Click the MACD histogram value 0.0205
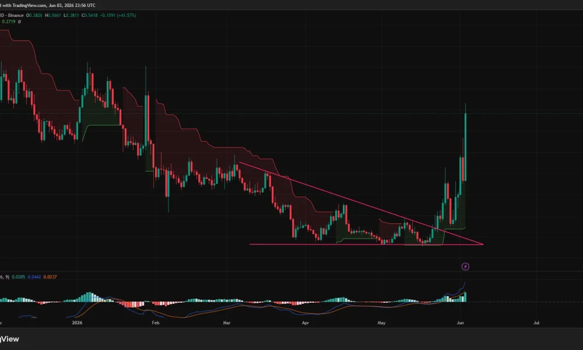 coord(19,276)
